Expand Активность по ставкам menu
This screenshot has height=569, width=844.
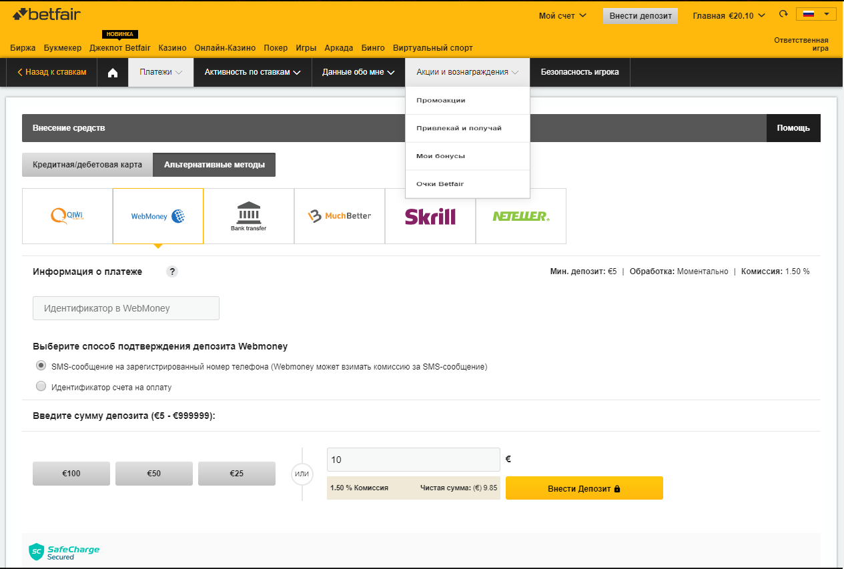tap(252, 72)
